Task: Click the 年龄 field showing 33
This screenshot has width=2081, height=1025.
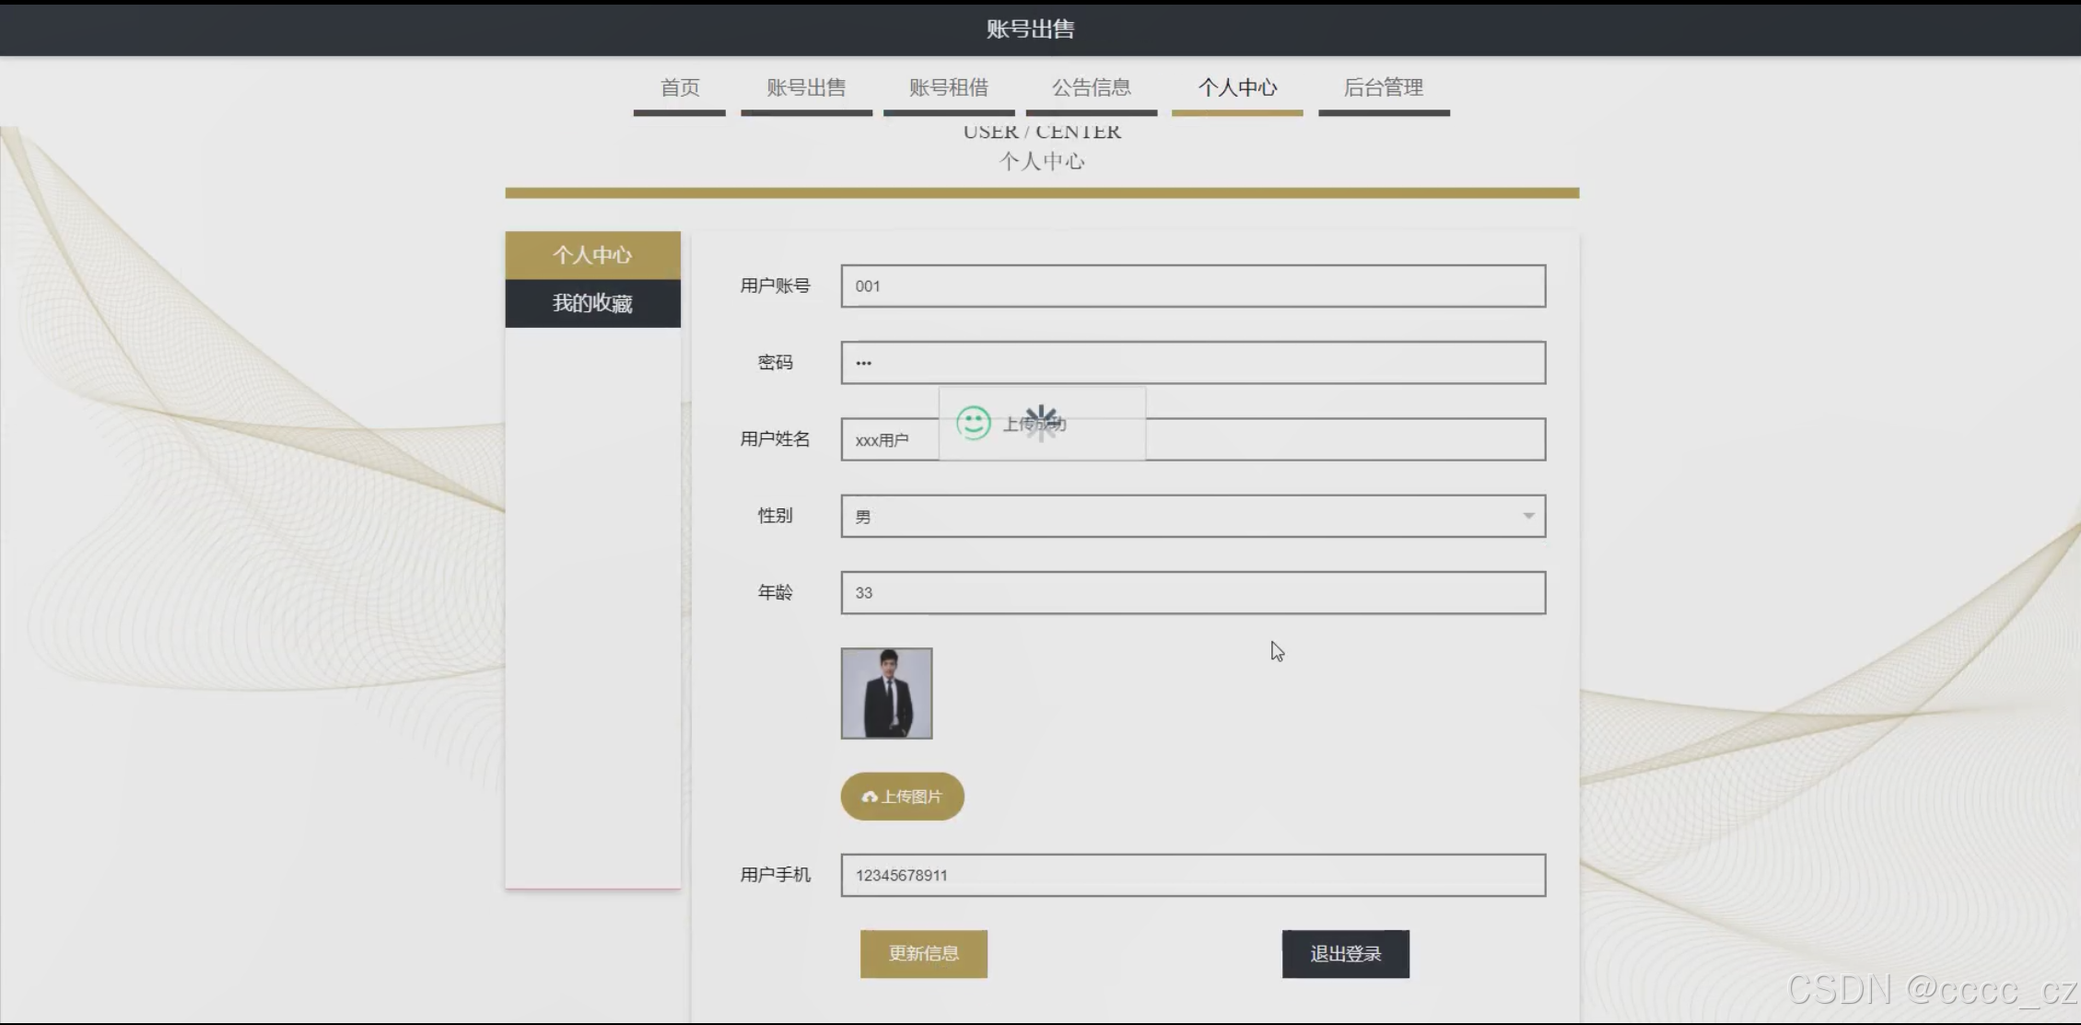Action: point(1193,593)
